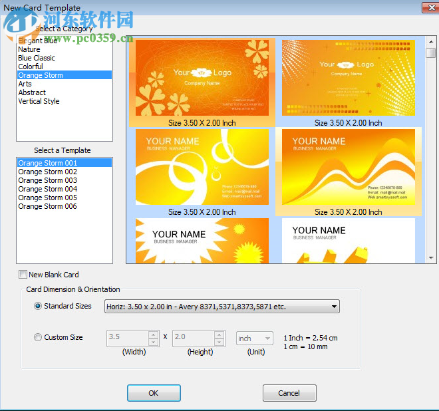
Task: Click the template preview scroll up arrow
Action: pos(431,42)
